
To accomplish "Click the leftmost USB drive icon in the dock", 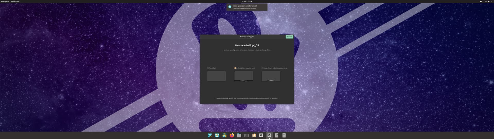I will pos(277,135).
